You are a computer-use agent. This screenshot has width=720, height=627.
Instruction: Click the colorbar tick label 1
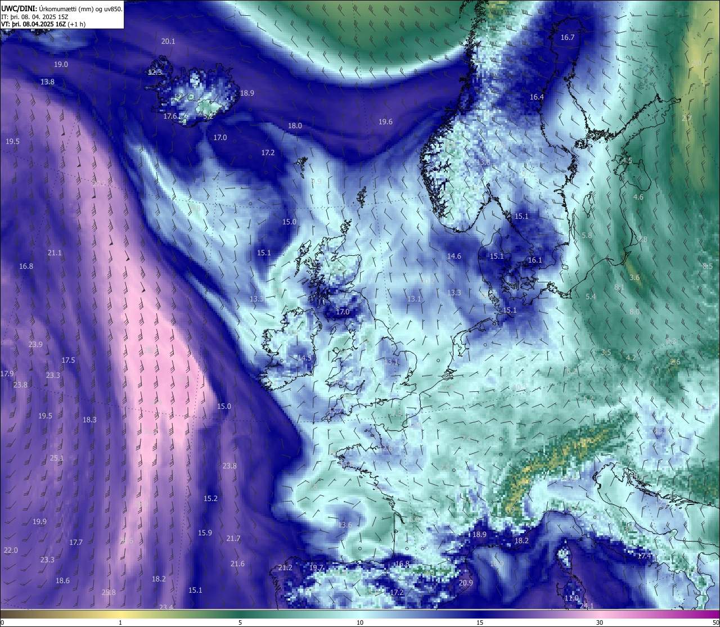coord(120,623)
